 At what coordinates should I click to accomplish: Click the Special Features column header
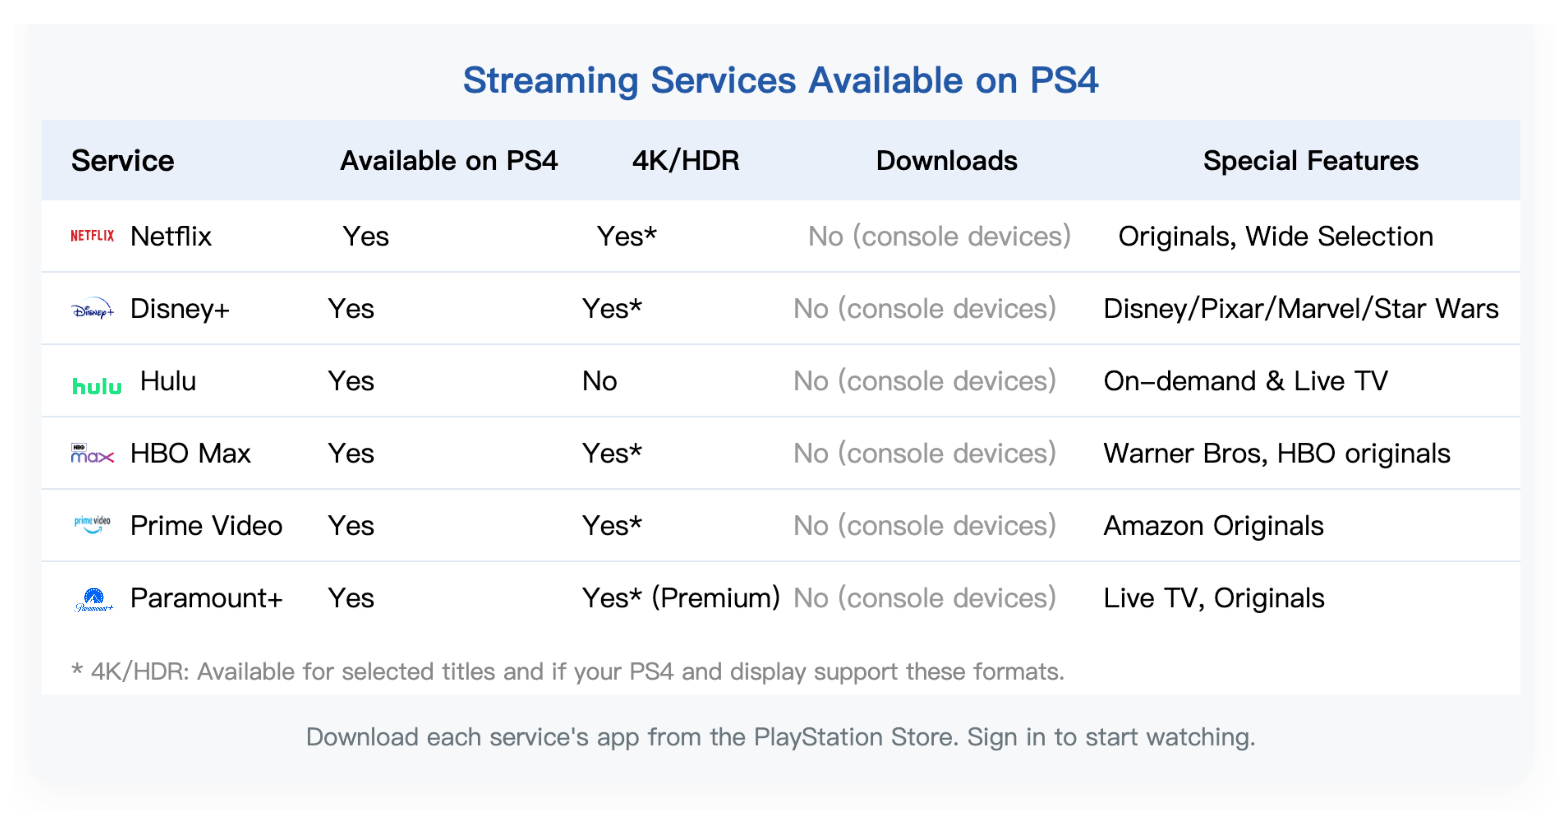1310,161
